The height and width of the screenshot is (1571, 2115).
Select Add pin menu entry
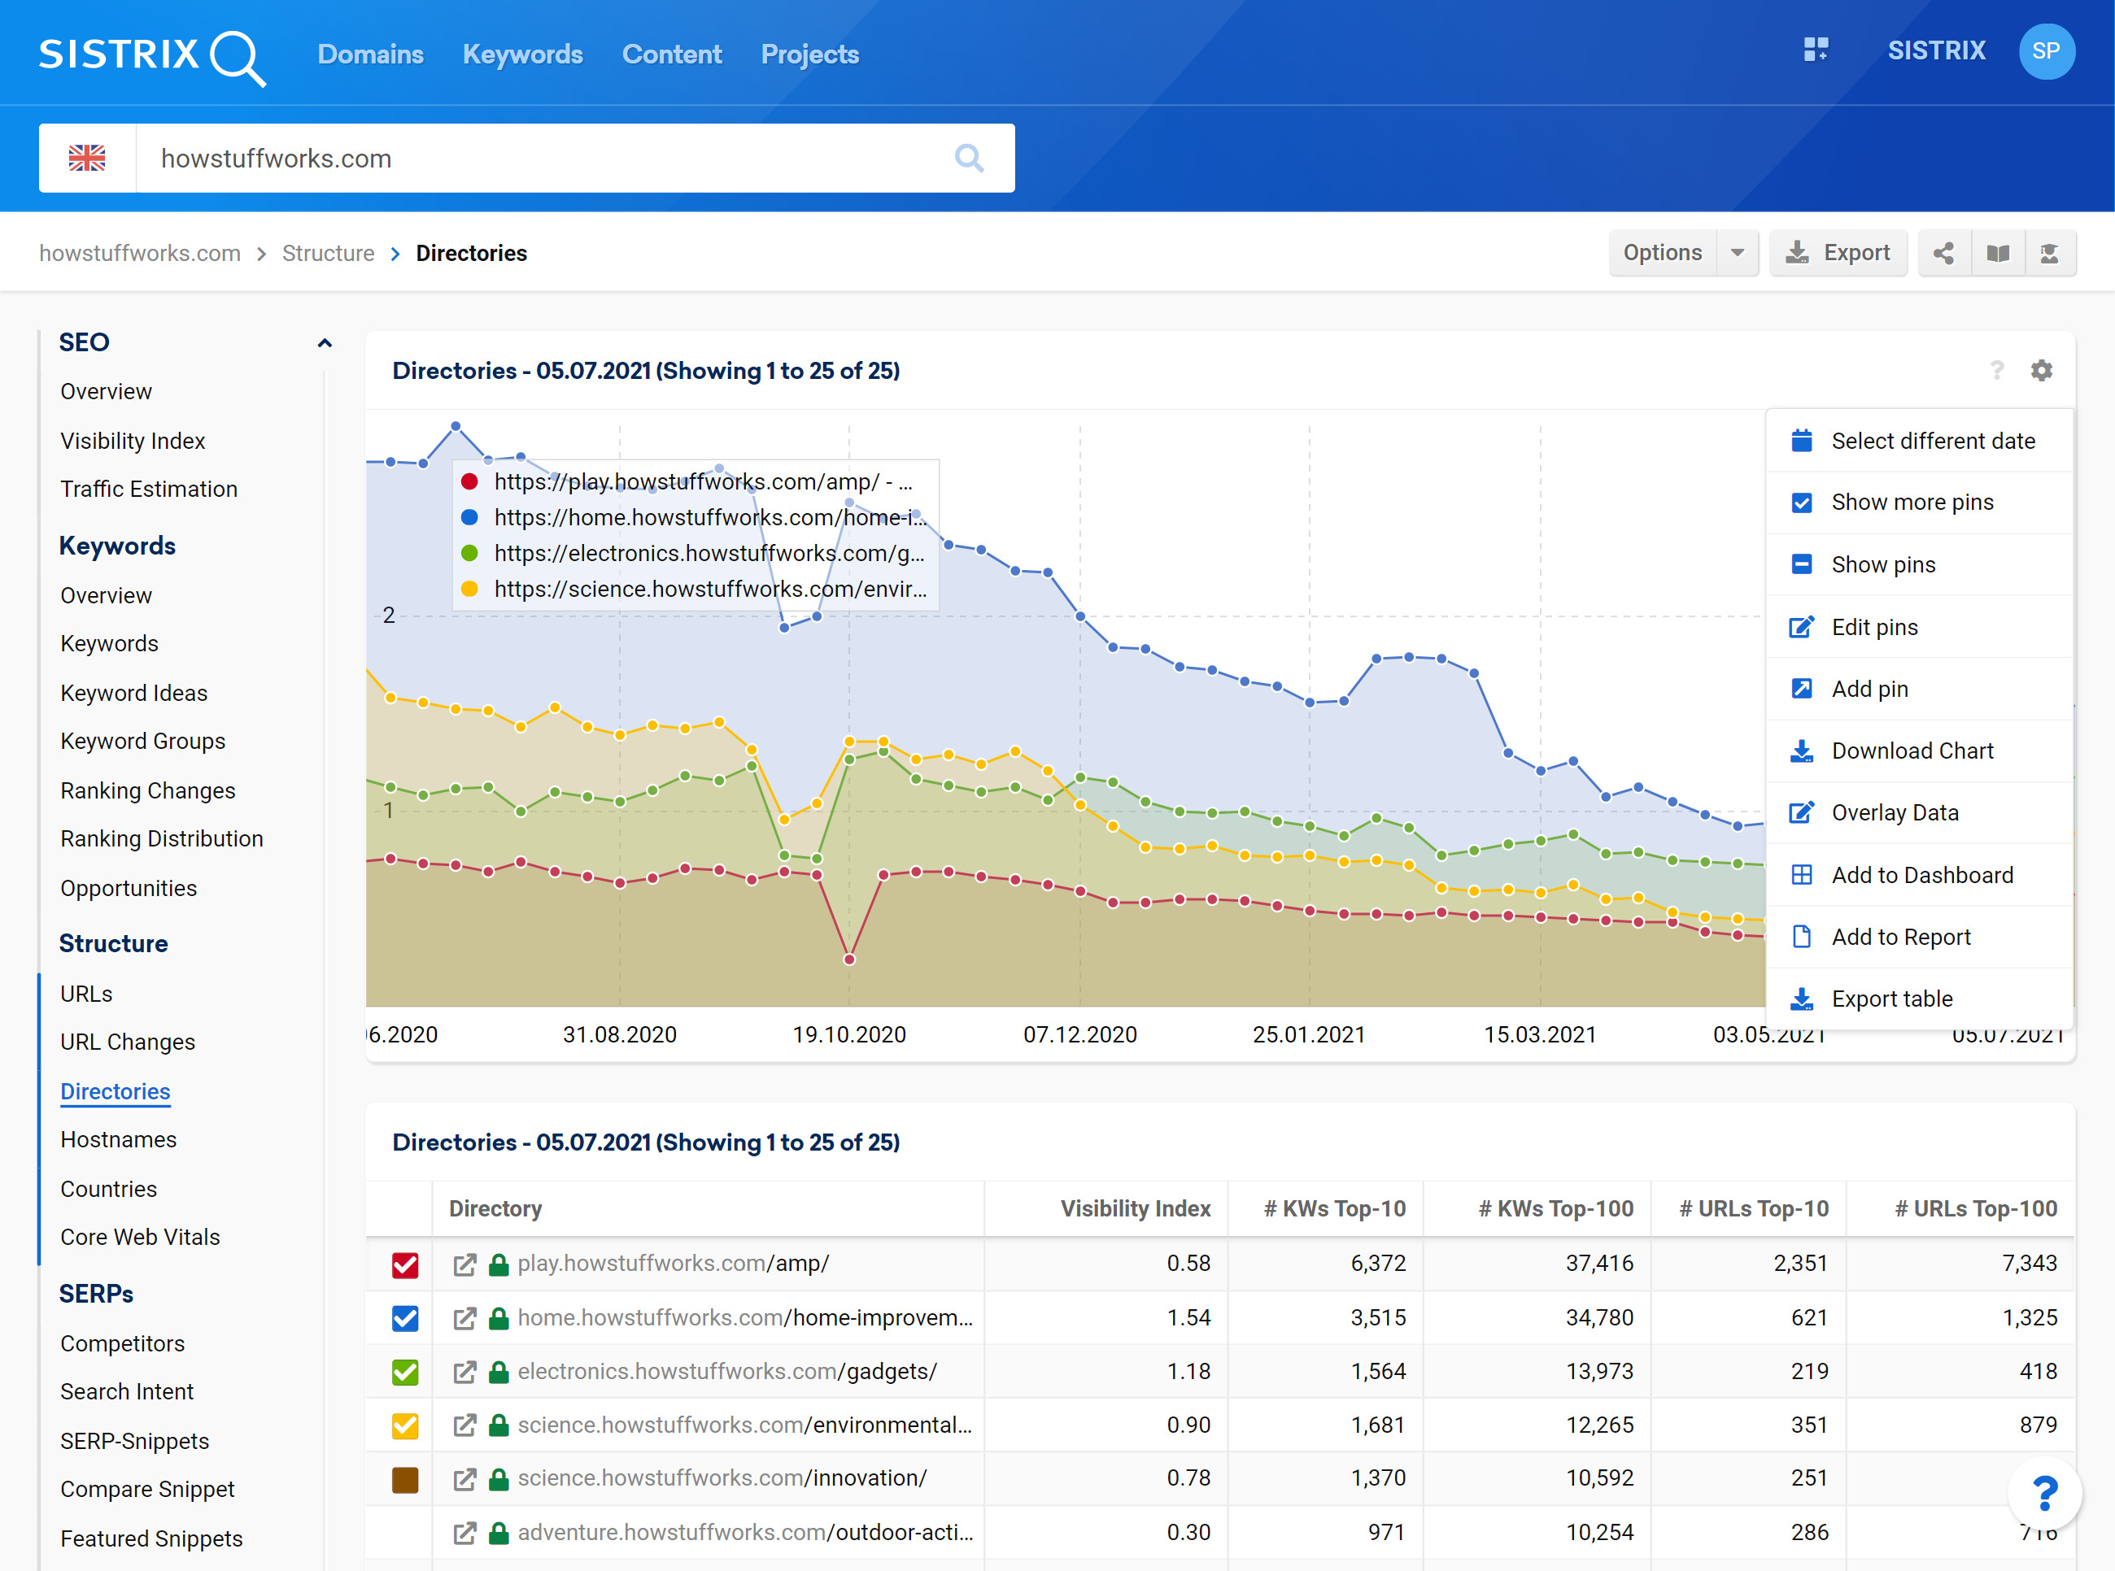[1919, 690]
